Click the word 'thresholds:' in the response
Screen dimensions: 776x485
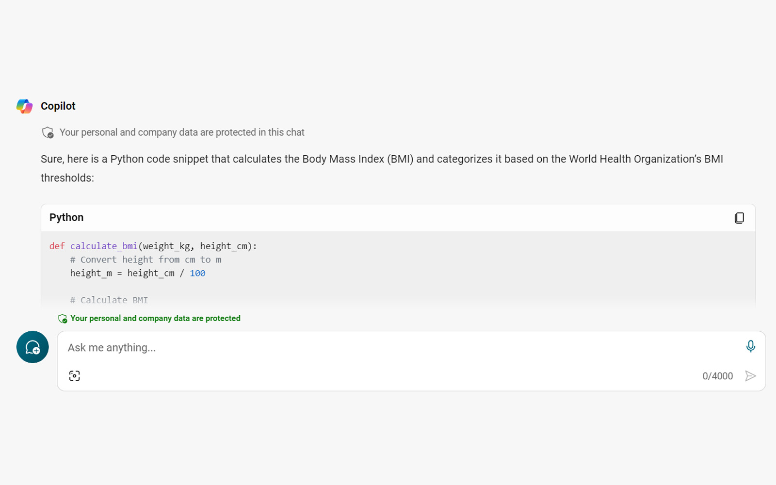point(67,178)
